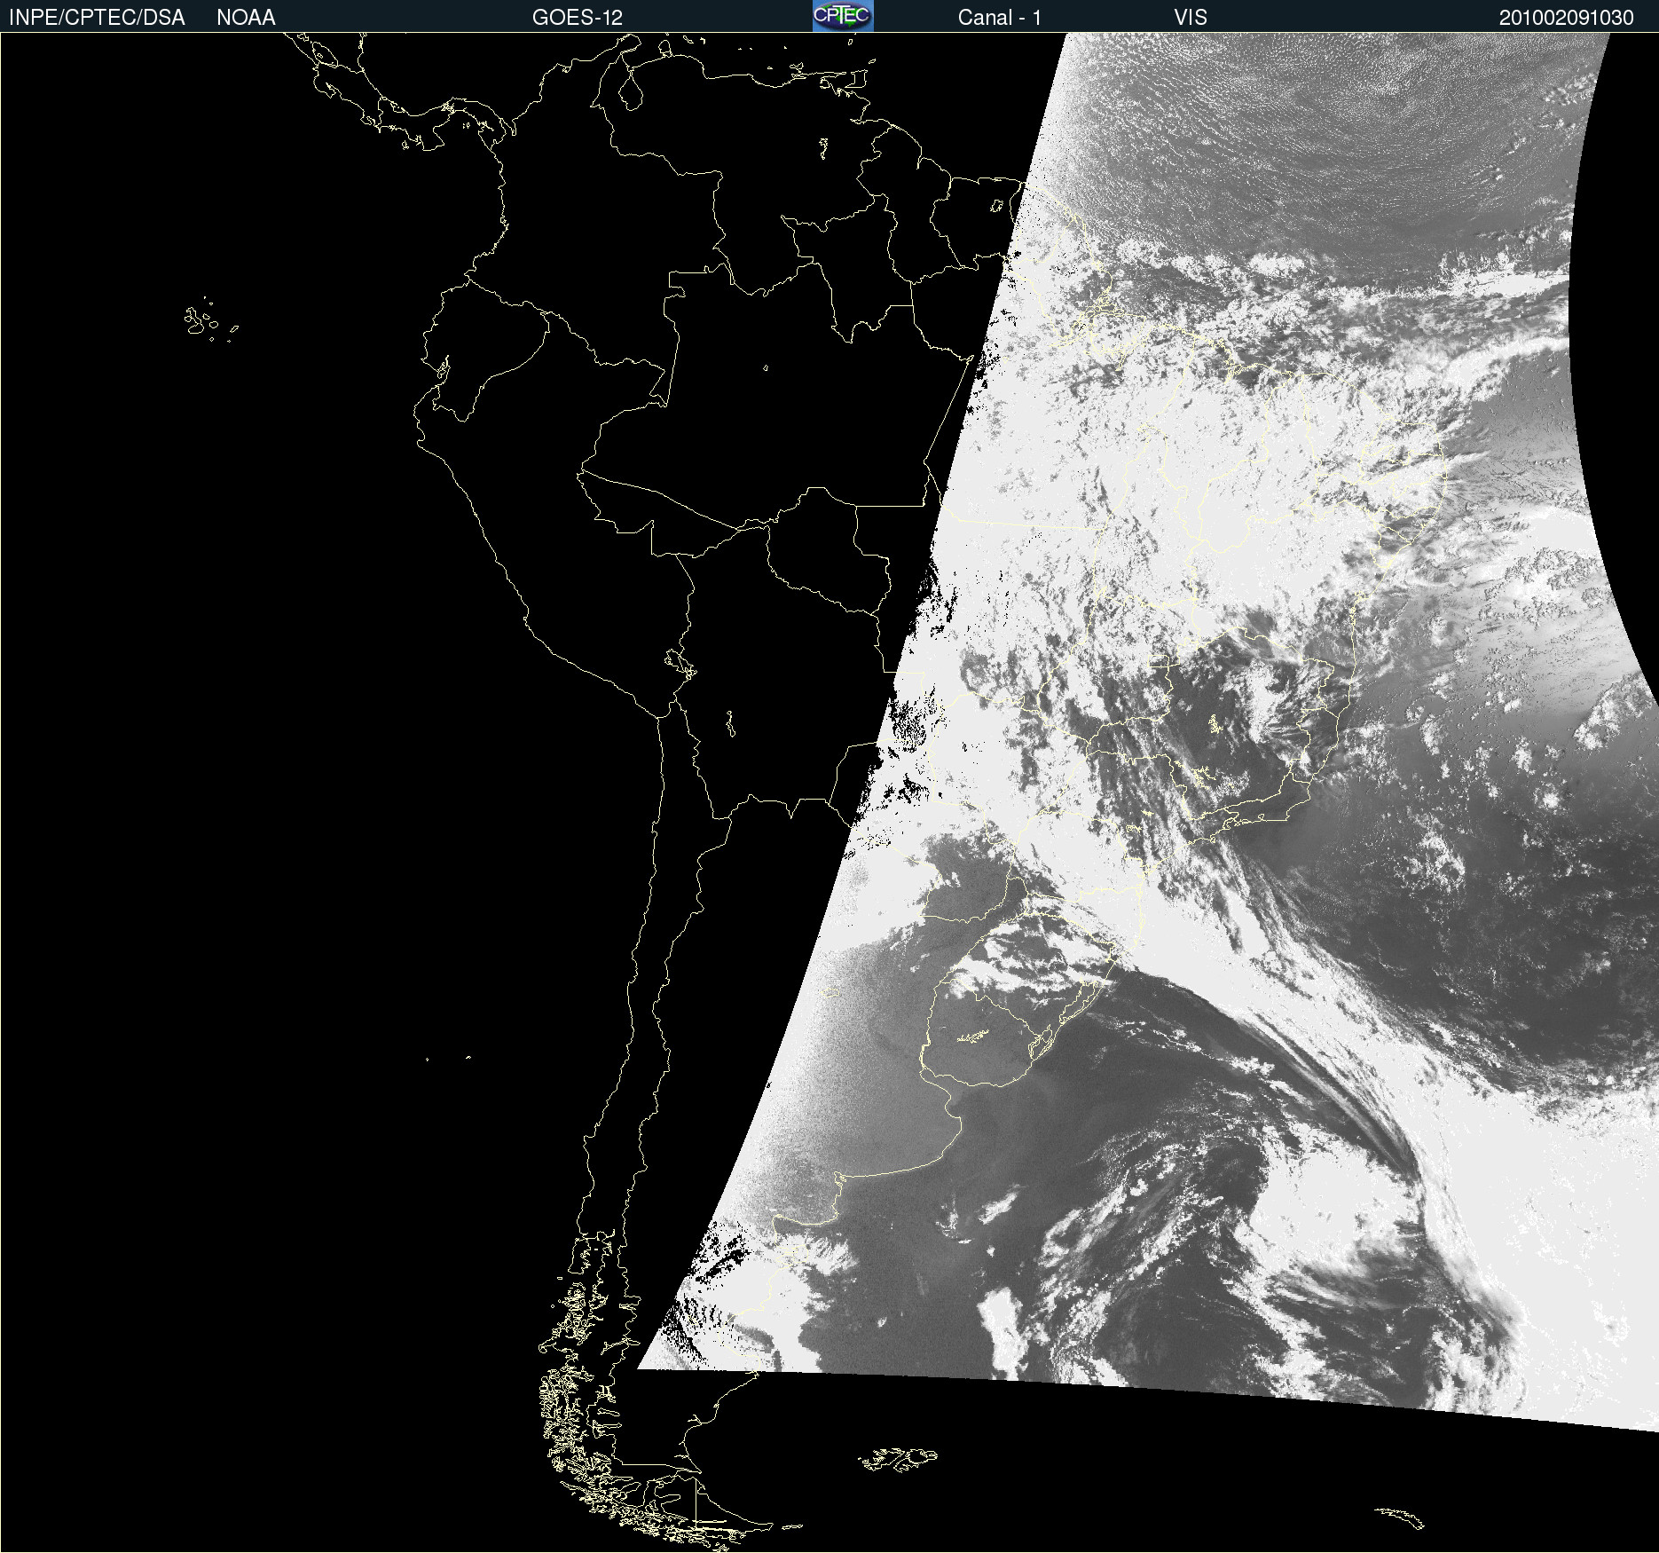Click the GOES-12 satellite label
Screen dimensions: 1659x1553
point(578,18)
